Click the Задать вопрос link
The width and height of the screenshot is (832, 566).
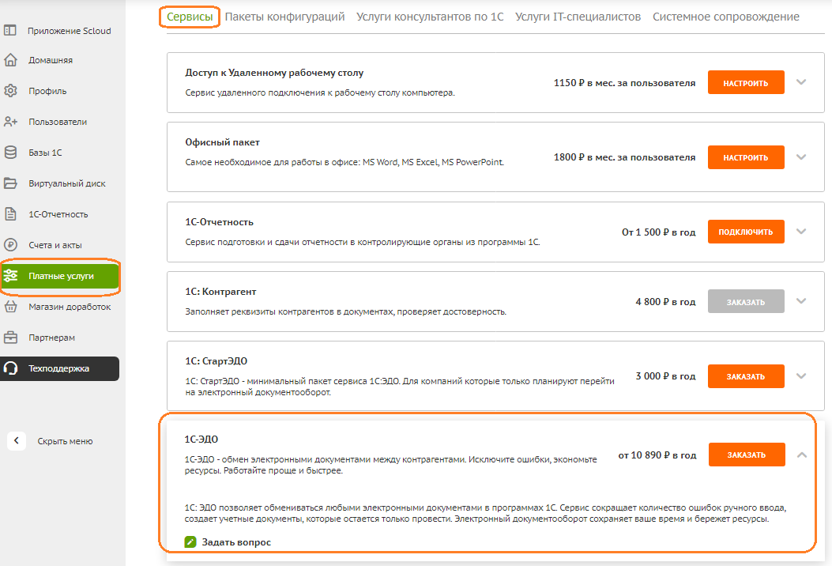[236, 542]
